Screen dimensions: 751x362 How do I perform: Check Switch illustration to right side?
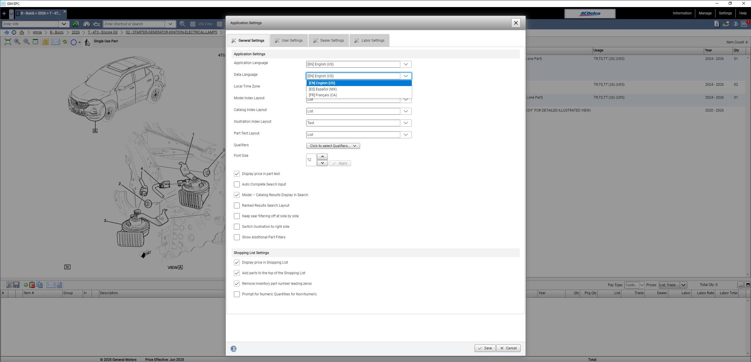[237, 227]
